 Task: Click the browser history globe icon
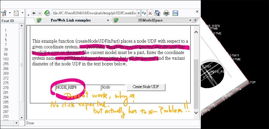pyautogui.click(x=47, y=13)
